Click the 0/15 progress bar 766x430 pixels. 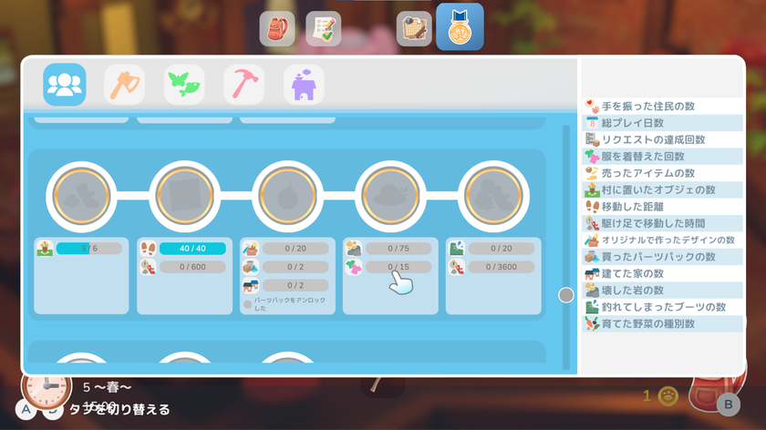pyautogui.click(x=399, y=267)
